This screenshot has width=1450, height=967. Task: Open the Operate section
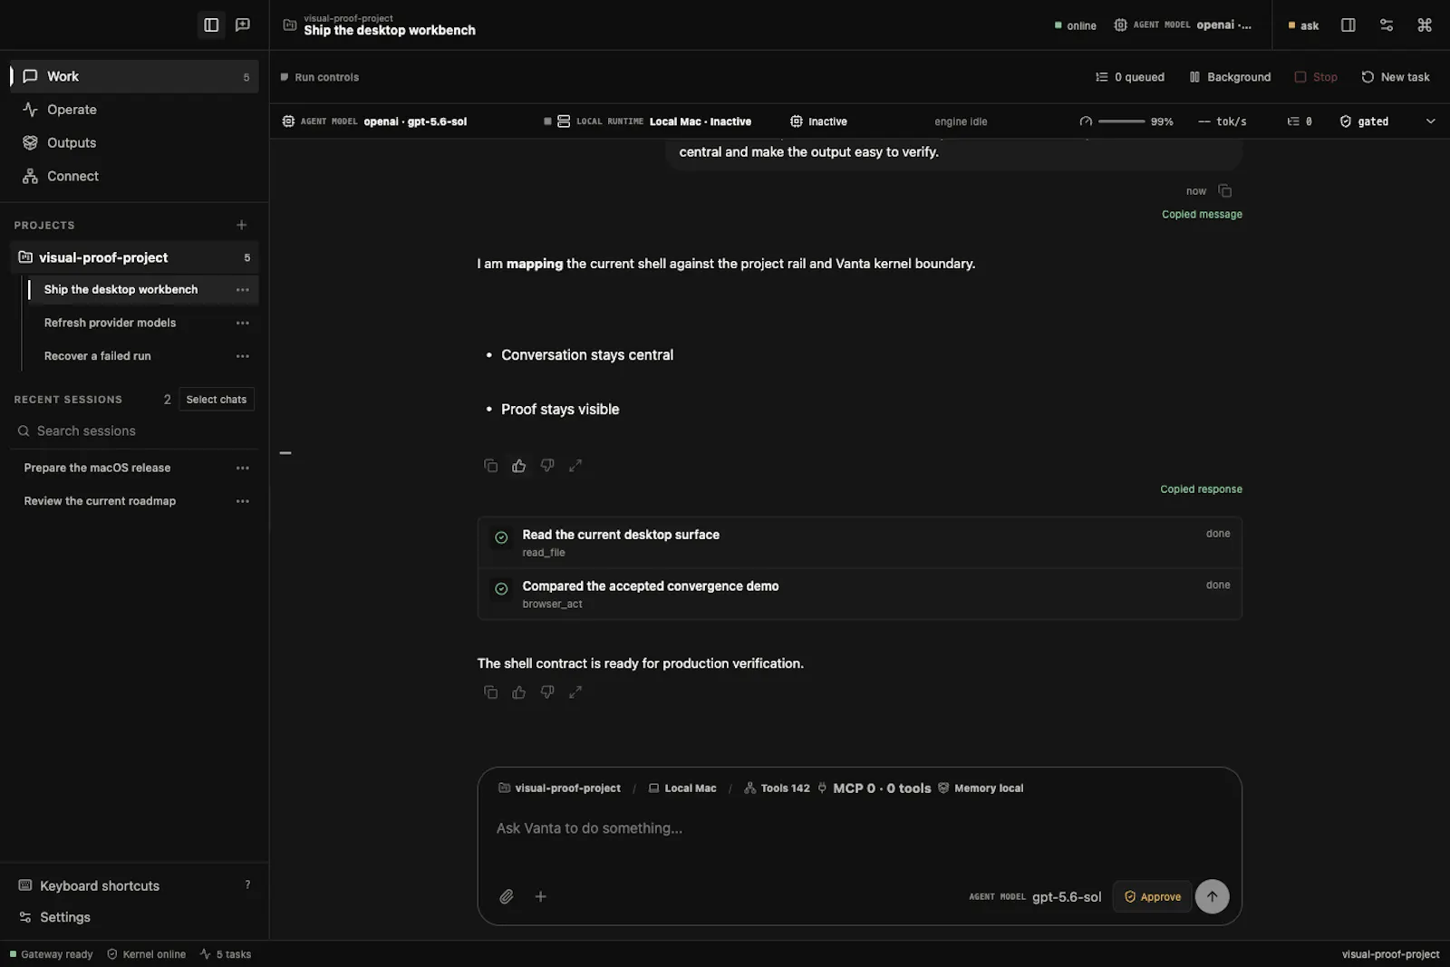coord(134,110)
